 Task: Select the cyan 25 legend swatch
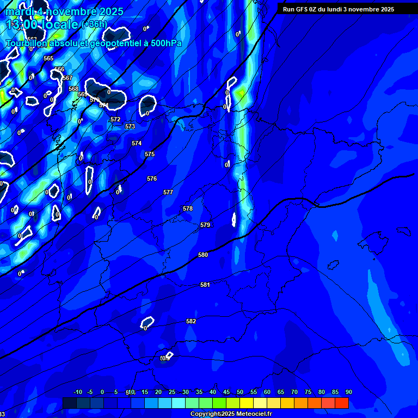tap(165, 403)
